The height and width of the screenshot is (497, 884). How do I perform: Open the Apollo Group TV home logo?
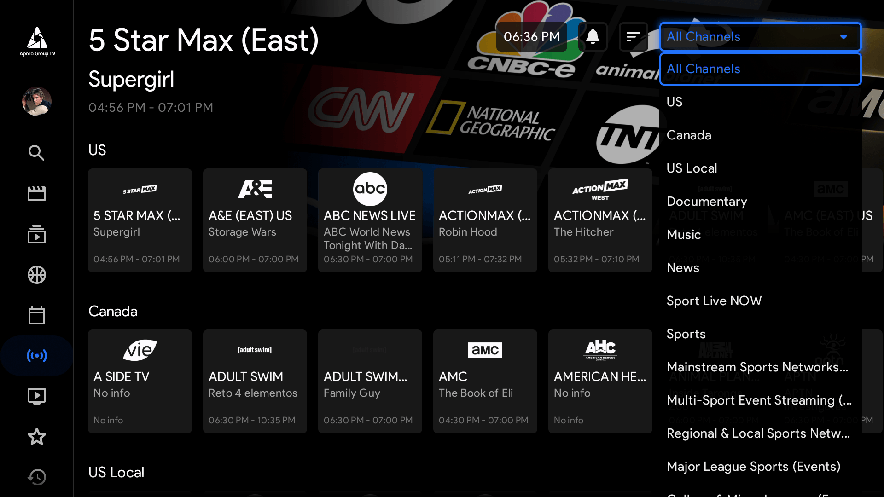[x=37, y=41]
